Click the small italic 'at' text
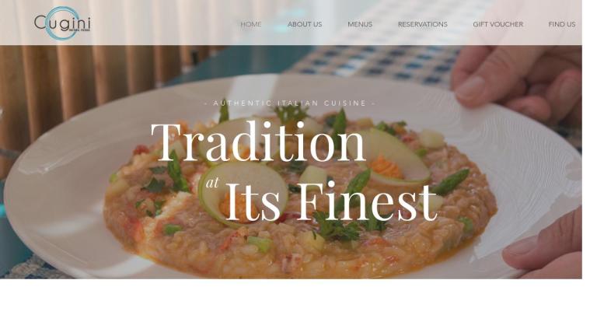This screenshot has height=336, width=597. (212, 183)
